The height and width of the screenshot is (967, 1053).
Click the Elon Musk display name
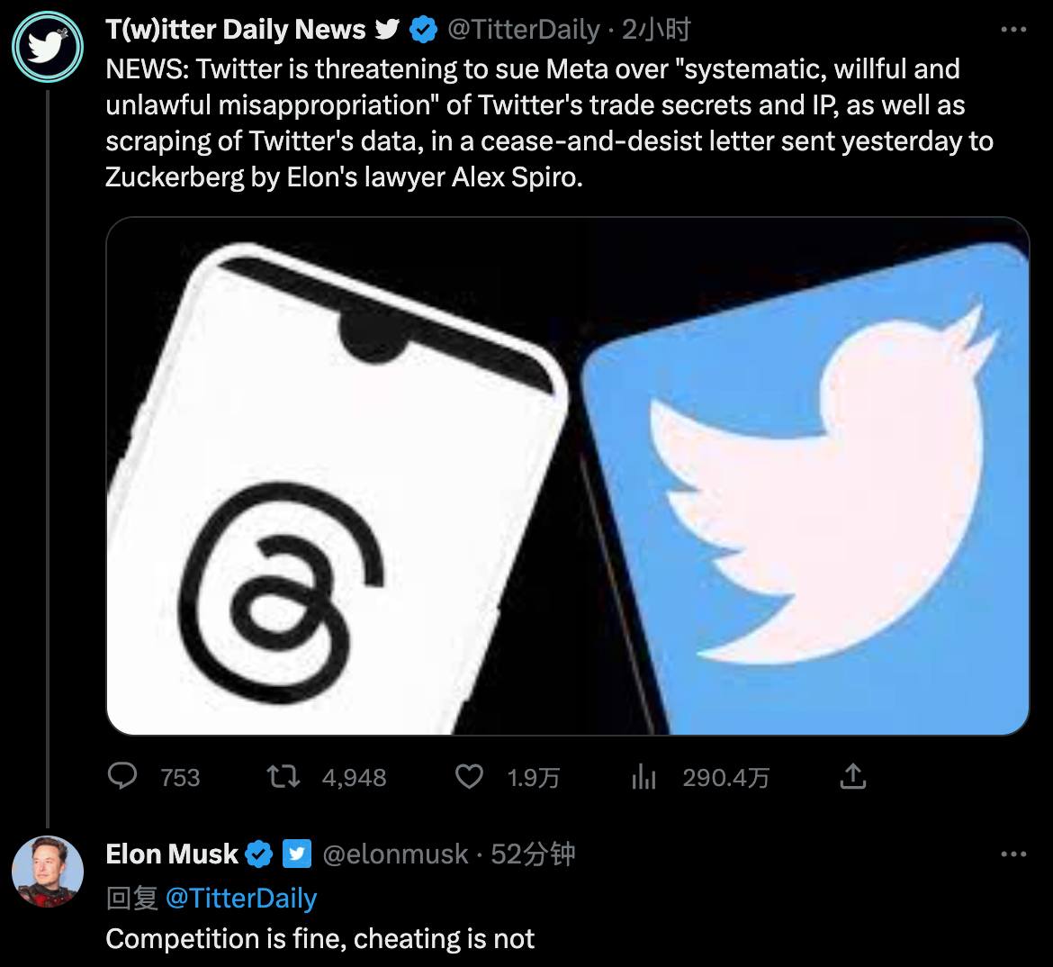172,854
